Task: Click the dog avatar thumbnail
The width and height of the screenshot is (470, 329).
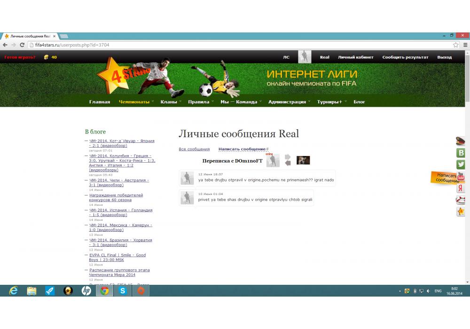Action: point(303,160)
